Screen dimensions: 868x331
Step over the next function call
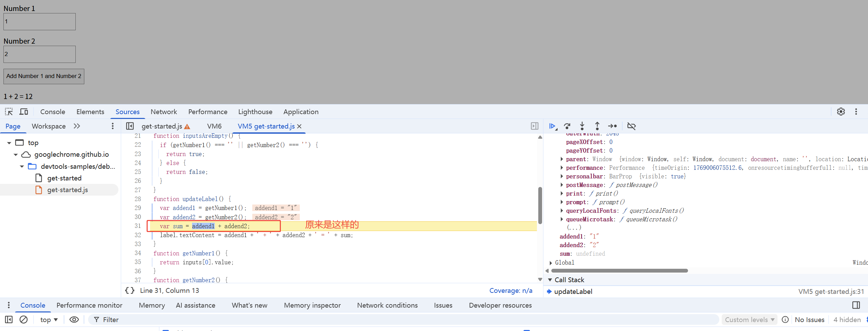[567, 126]
